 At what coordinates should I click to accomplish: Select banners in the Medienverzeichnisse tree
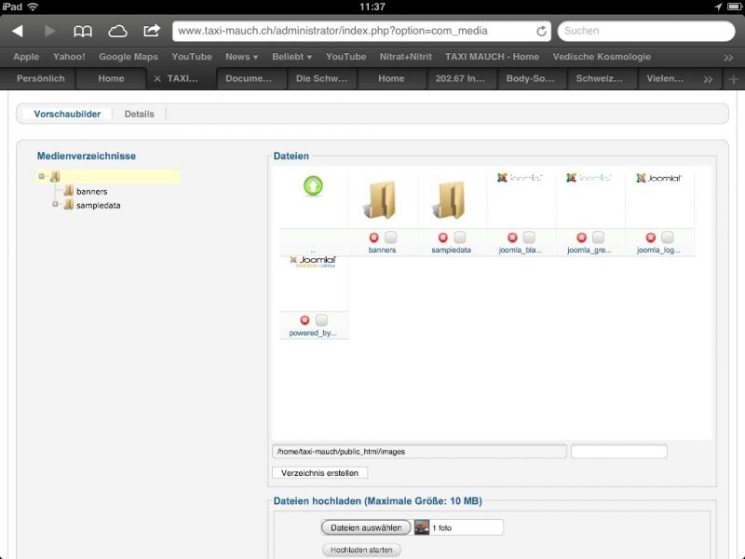point(91,192)
